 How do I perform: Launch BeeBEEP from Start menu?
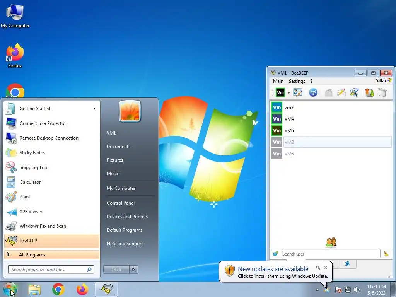(52, 241)
